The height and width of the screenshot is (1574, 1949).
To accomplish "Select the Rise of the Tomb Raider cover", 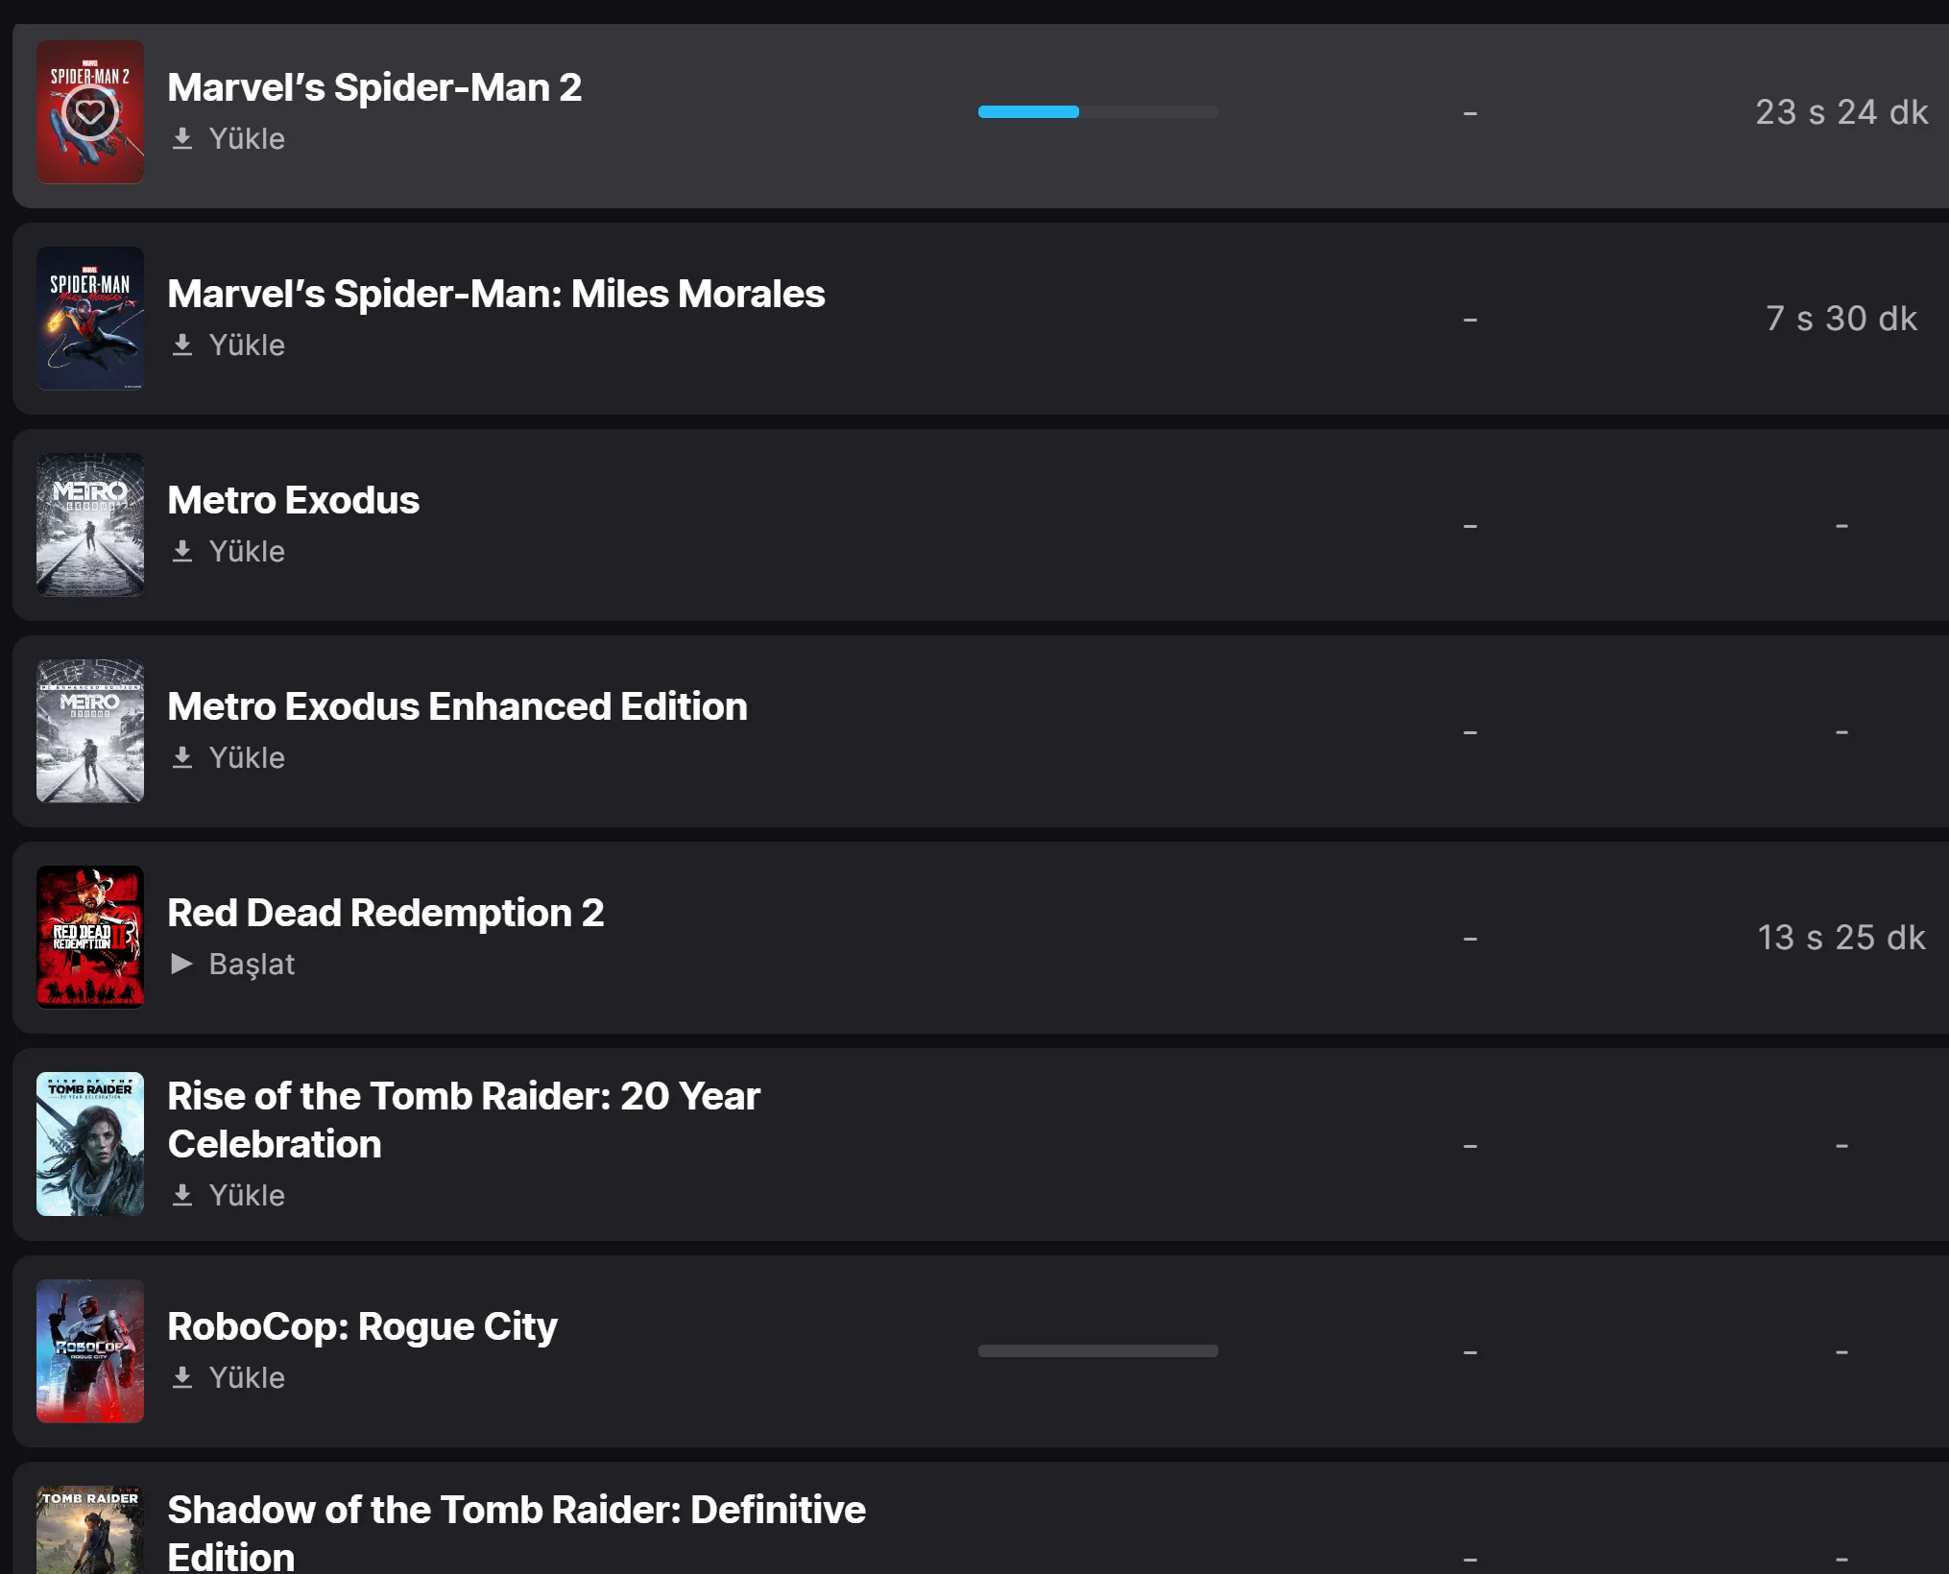I will 90,1144.
